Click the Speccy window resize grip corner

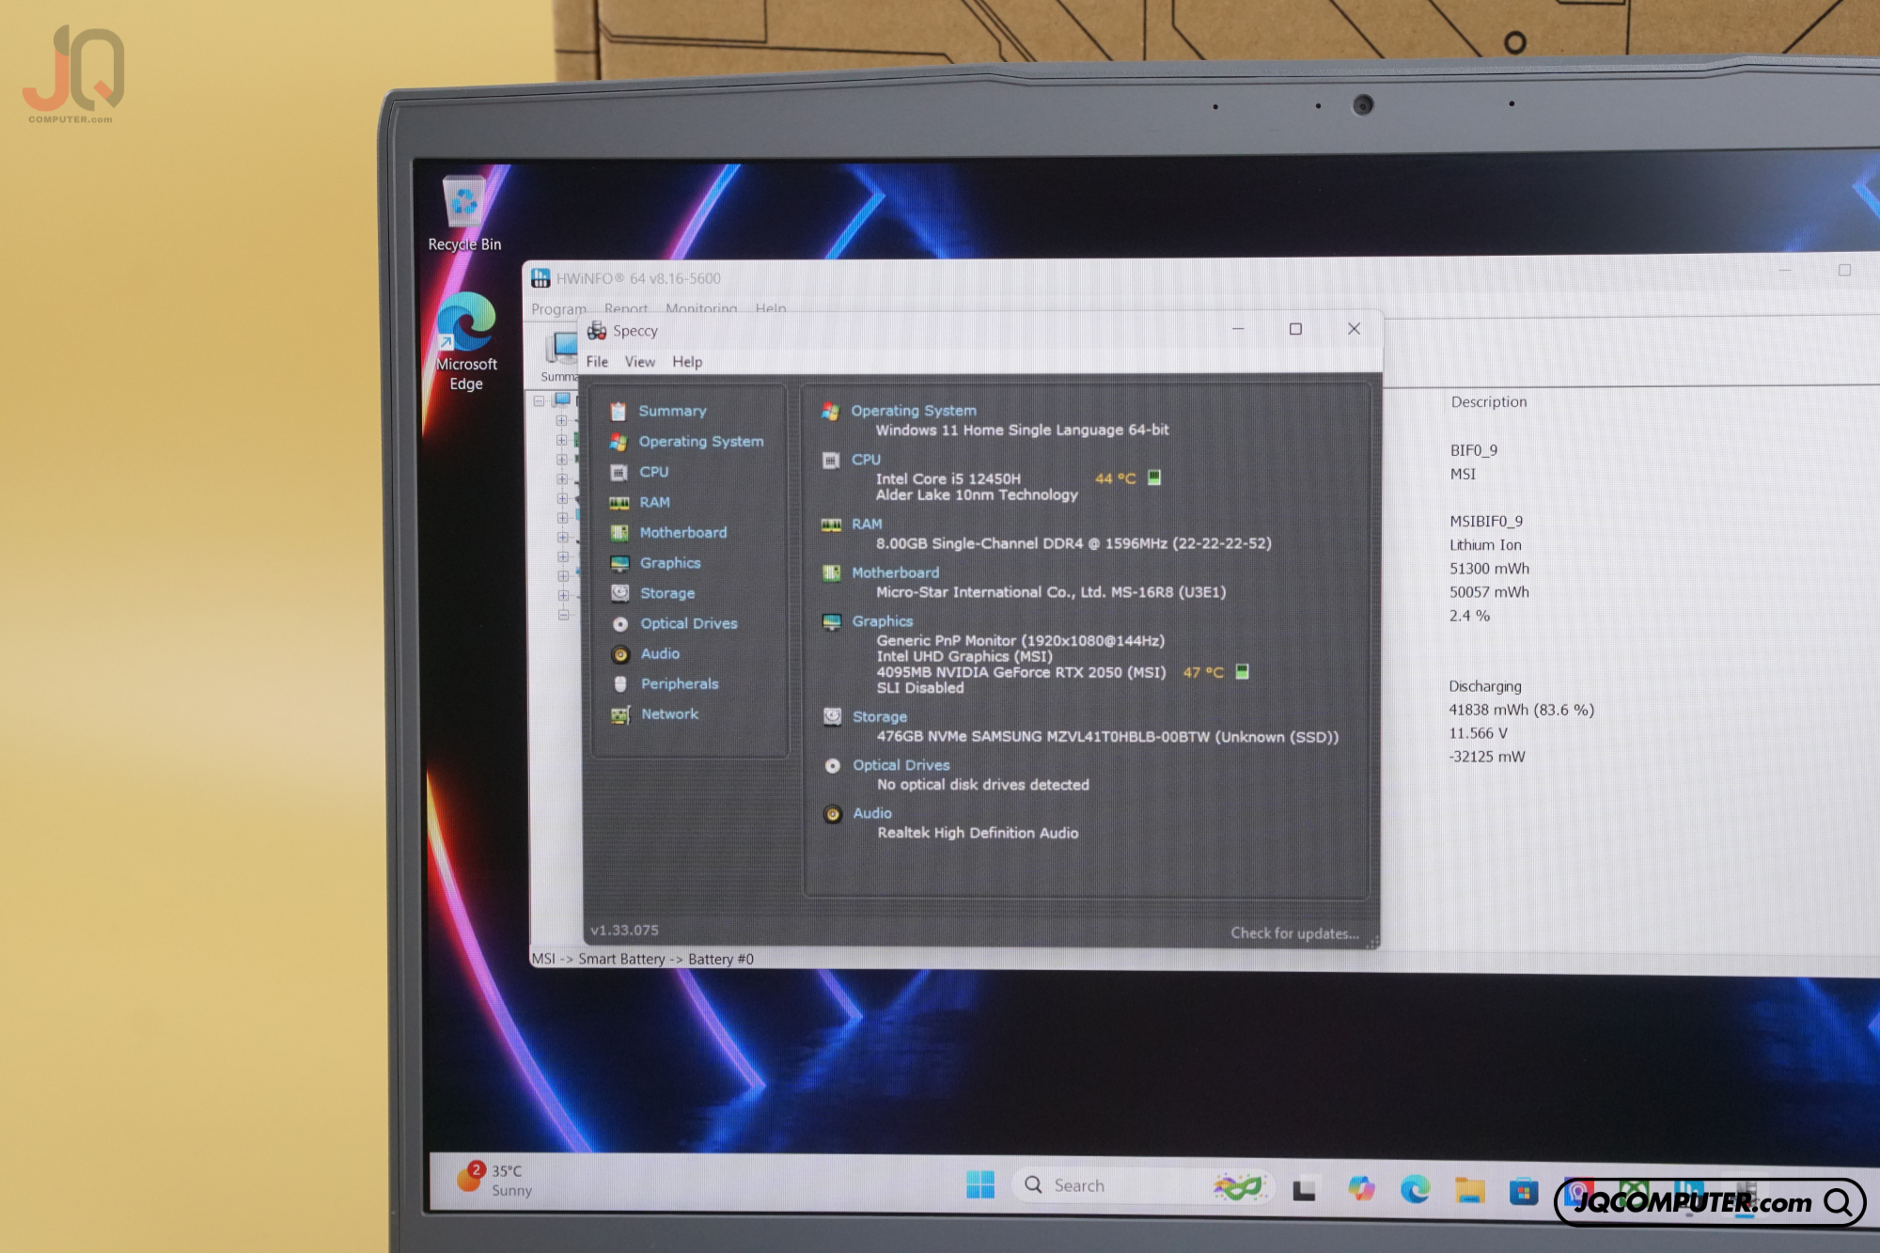pyautogui.click(x=1373, y=942)
